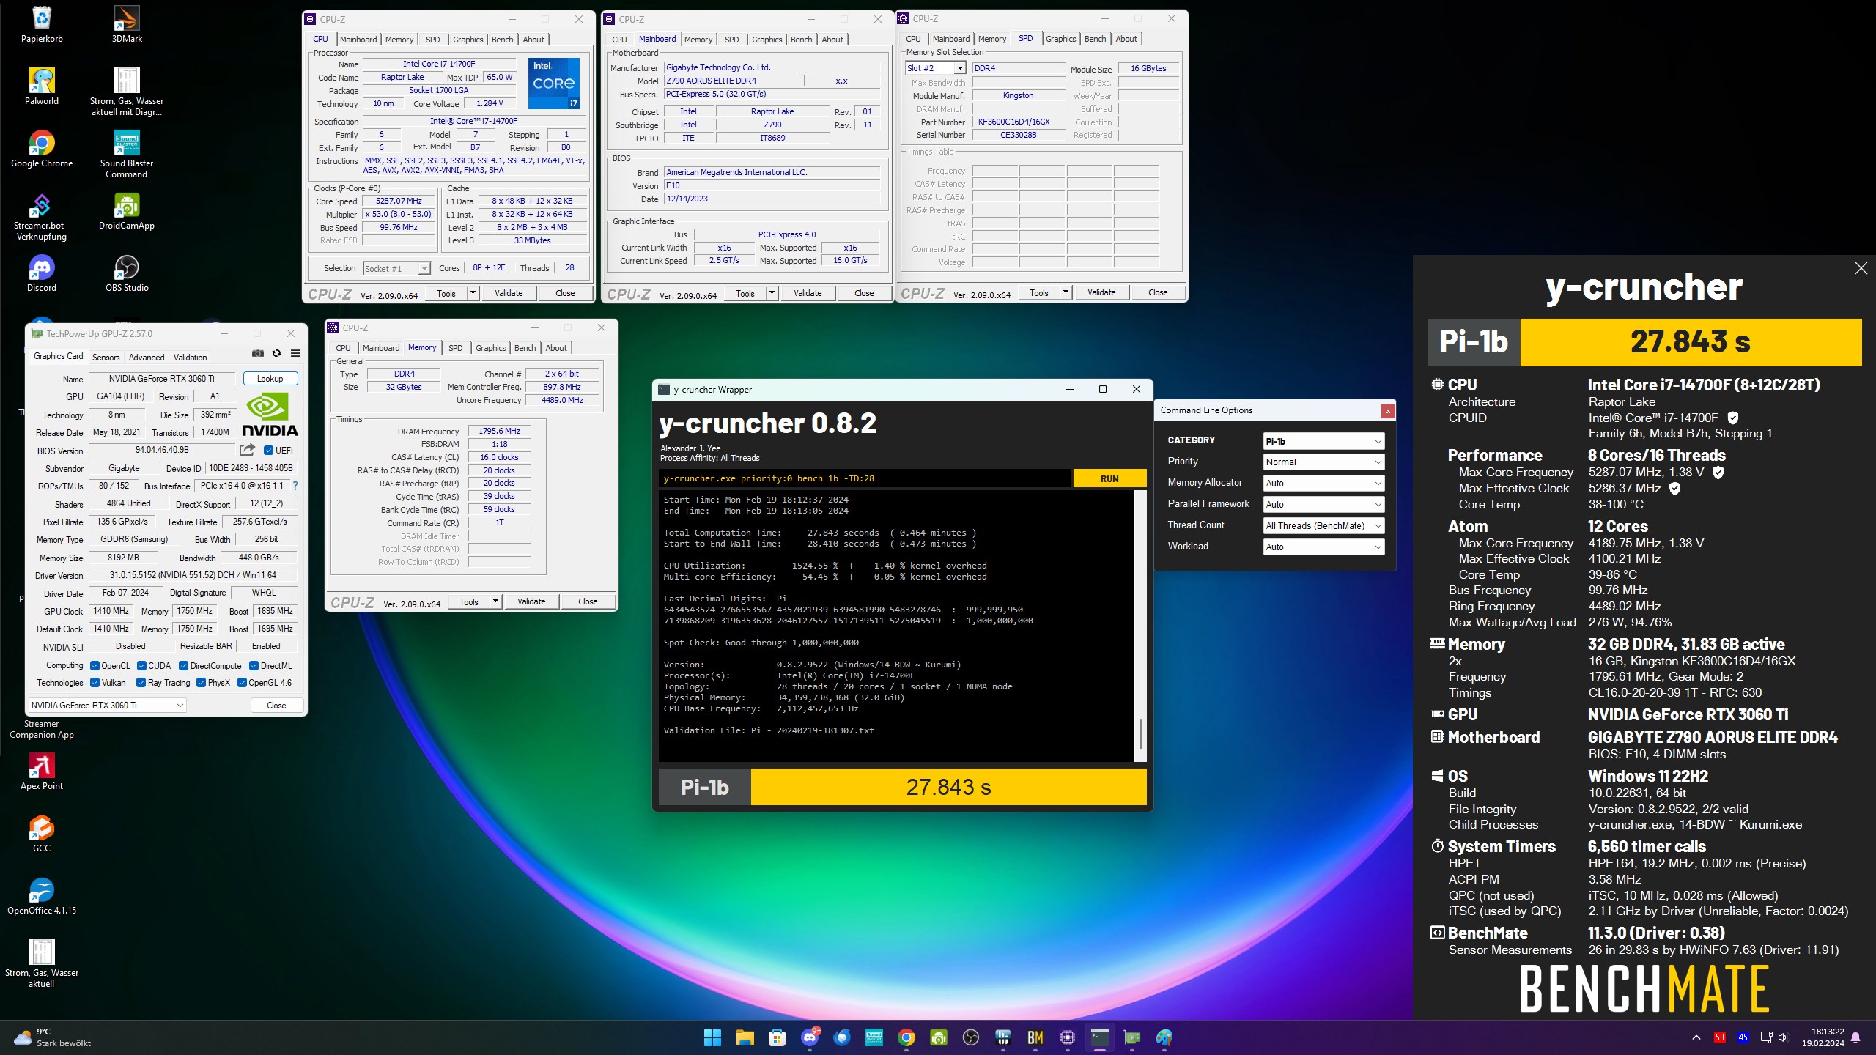The width and height of the screenshot is (1876, 1055).
Task: Click the CPU-Z chip icon on taskbar
Action: (x=1067, y=1037)
